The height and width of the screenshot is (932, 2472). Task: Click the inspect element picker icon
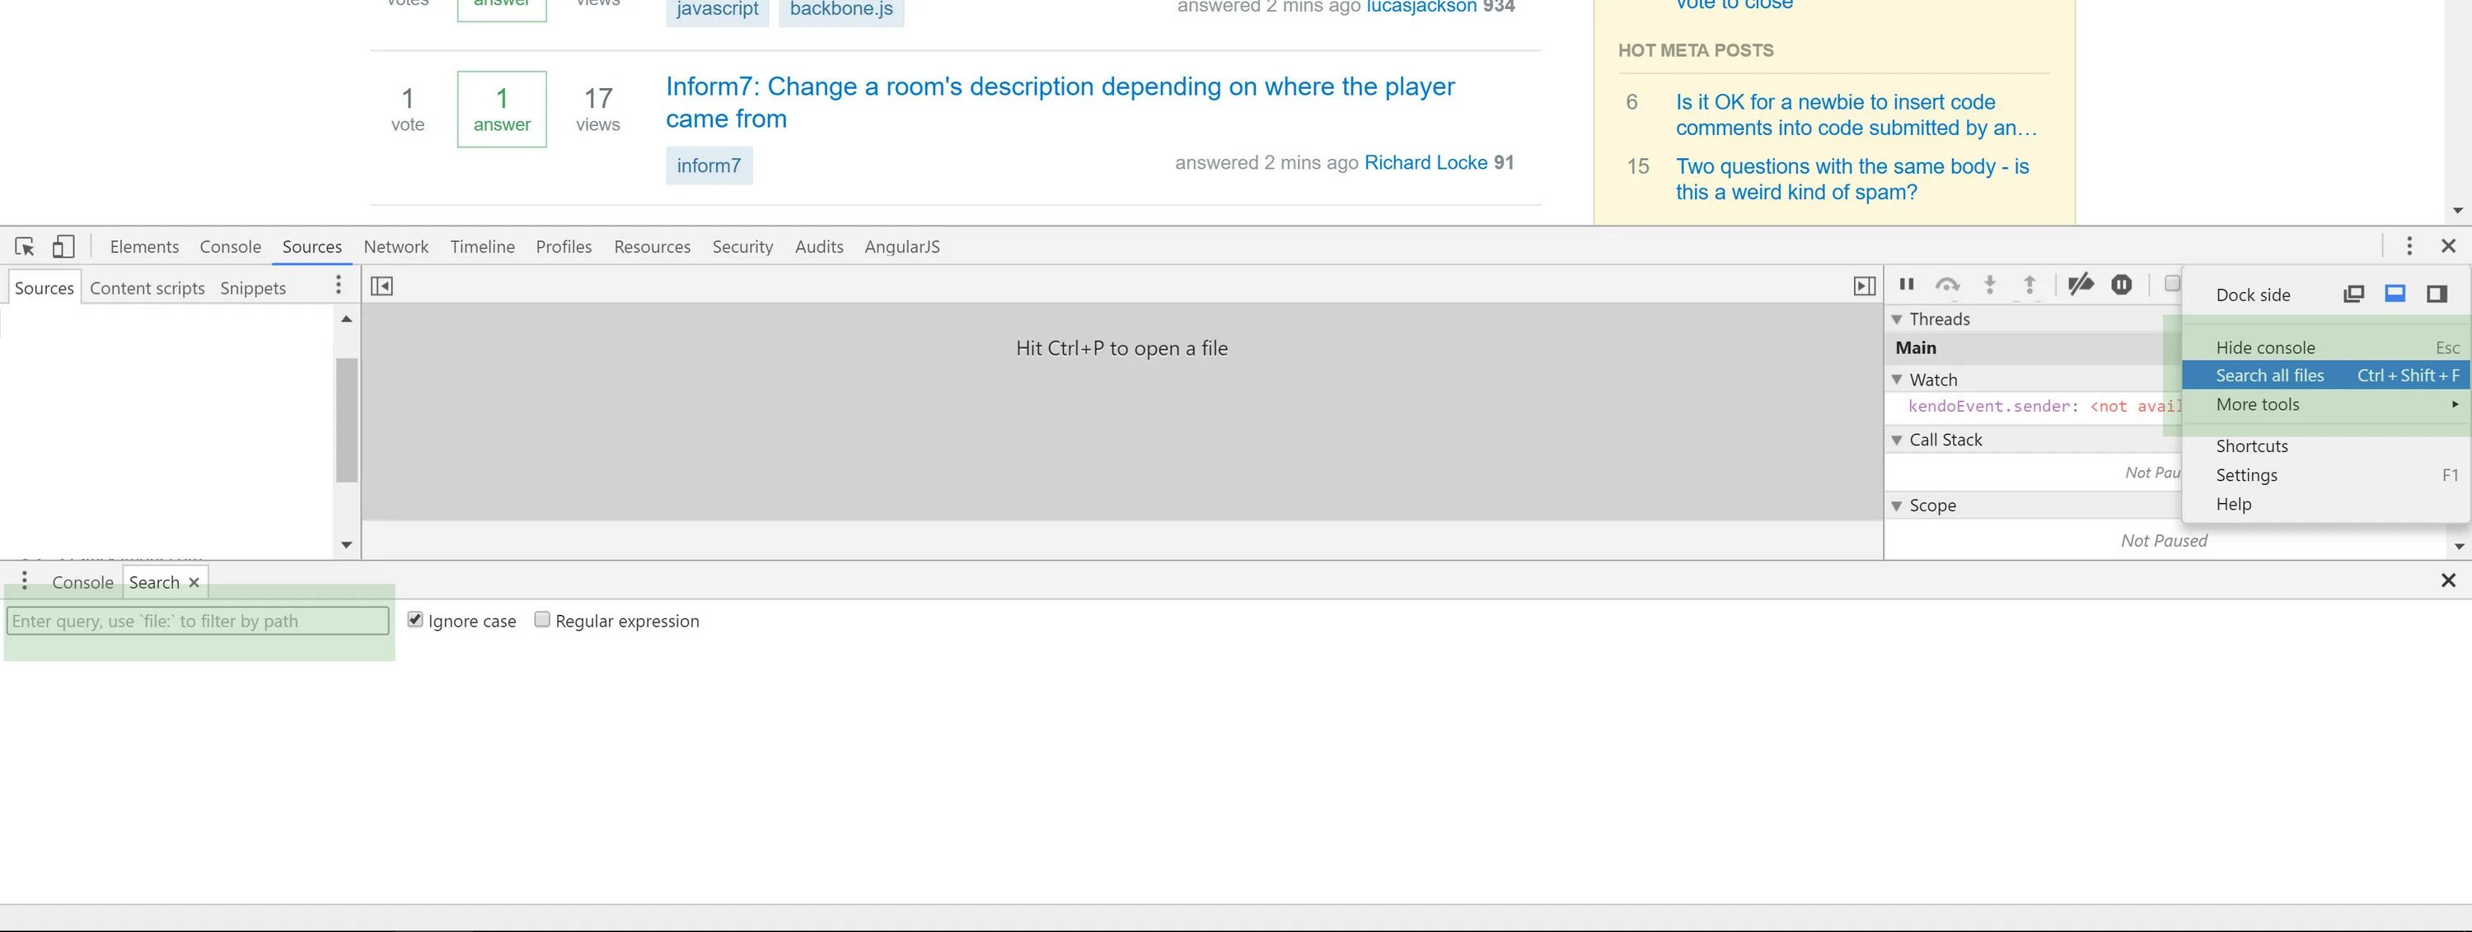pos(25,246)
